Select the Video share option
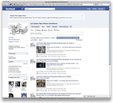The width and height of the screenshot is (113, 103). [x=57, y=30]
